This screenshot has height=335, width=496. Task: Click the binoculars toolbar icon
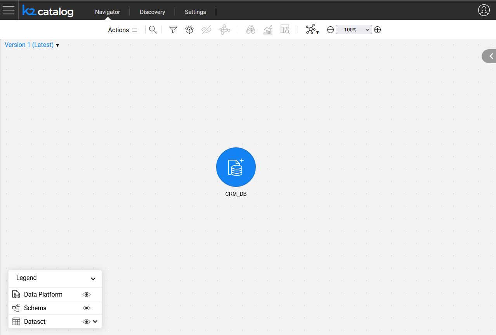251,30
